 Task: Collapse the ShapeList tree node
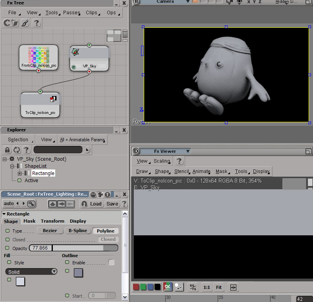(12, 166)
